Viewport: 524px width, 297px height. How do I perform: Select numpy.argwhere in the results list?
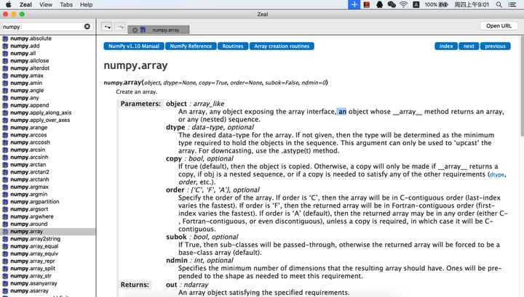point(48,216)
